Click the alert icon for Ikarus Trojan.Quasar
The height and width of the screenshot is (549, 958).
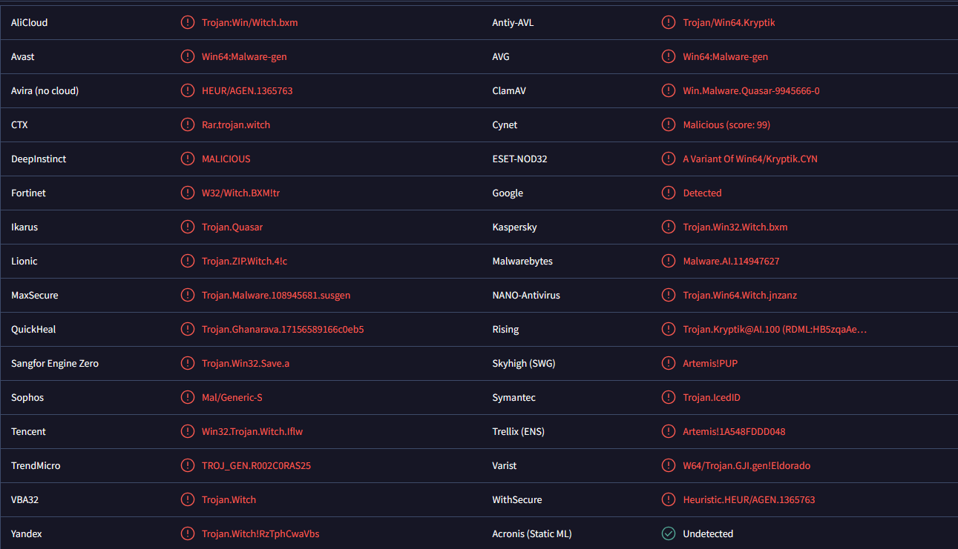click(x=188, y=227)
